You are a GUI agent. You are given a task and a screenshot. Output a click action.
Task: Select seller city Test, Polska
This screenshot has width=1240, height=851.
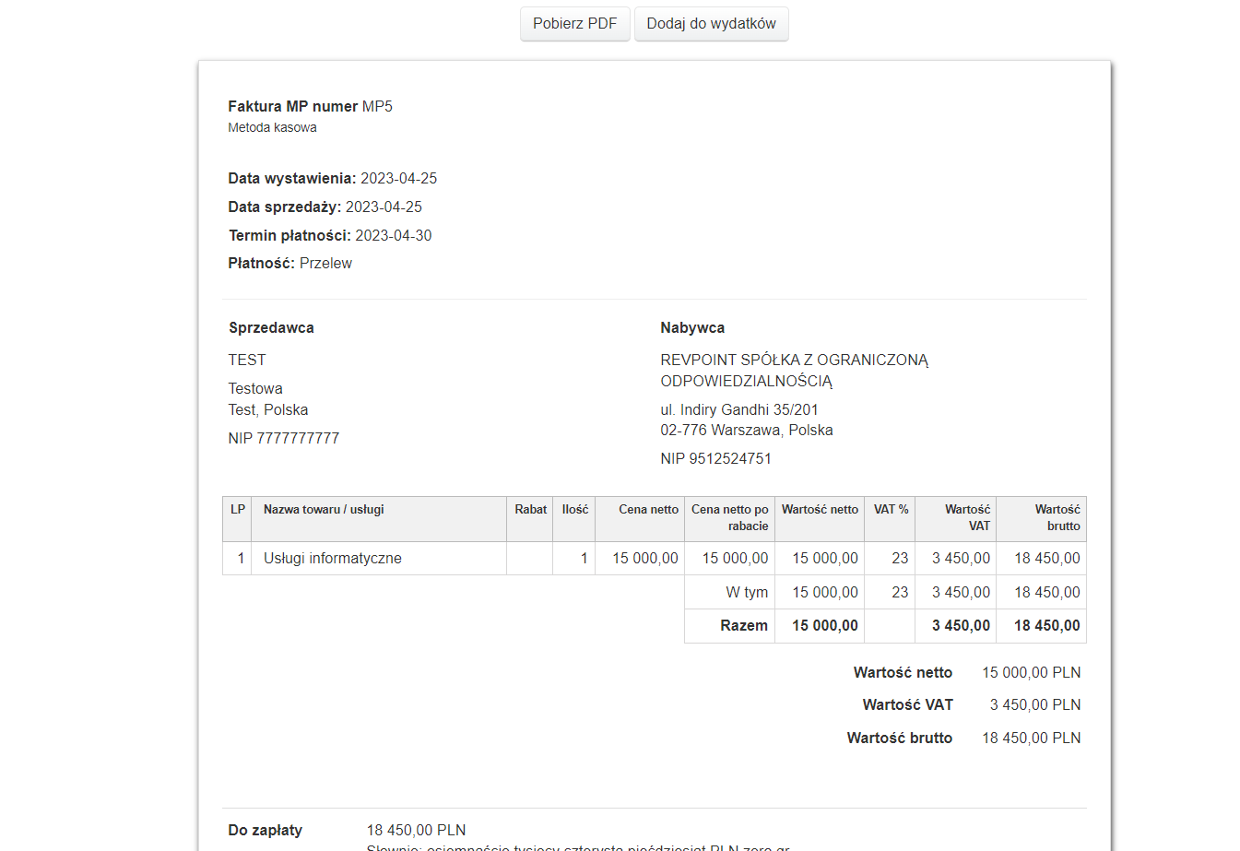coord(268,409)
